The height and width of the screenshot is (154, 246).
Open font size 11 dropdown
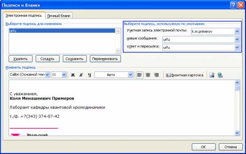64,75
